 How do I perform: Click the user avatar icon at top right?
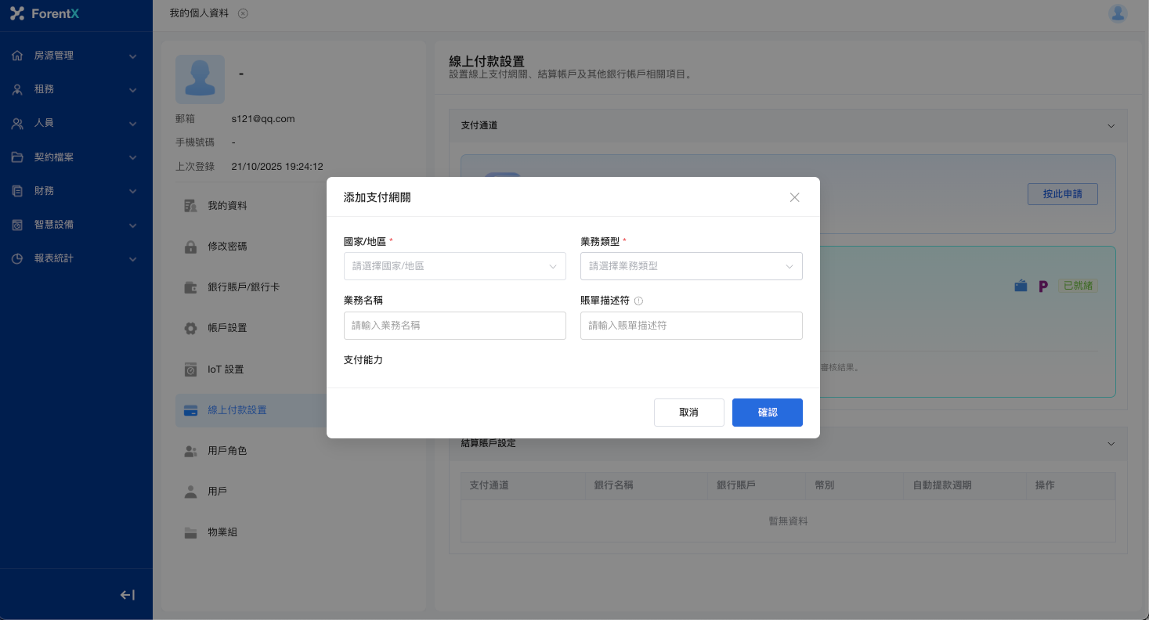pos(1118,13)
